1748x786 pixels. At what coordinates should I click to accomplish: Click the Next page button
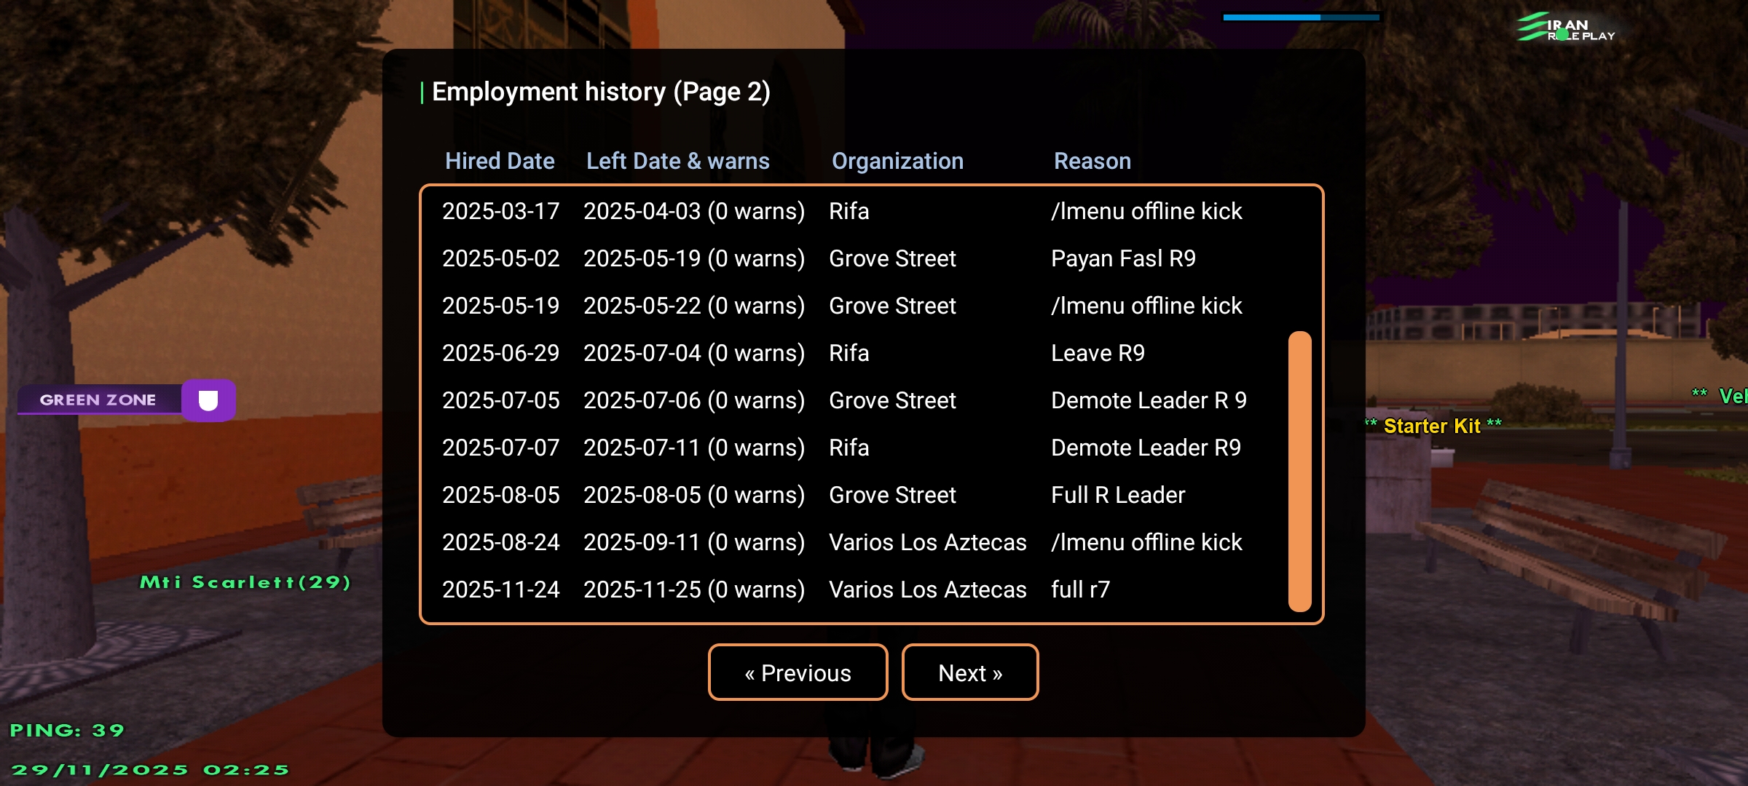click(x=969, y=672)
